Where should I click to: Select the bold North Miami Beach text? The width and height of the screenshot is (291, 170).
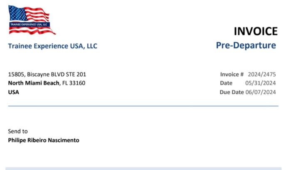(34, 83)
